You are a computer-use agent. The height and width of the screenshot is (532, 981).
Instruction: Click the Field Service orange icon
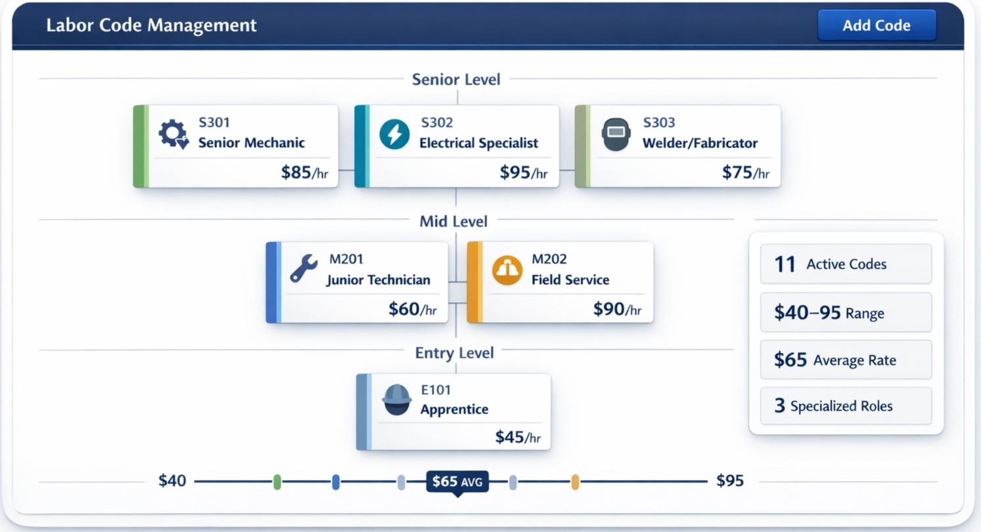click(507, 270)
